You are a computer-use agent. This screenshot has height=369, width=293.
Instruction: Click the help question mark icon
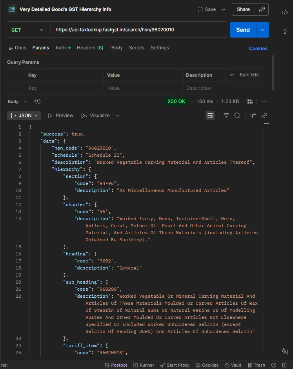coord(274,365)
